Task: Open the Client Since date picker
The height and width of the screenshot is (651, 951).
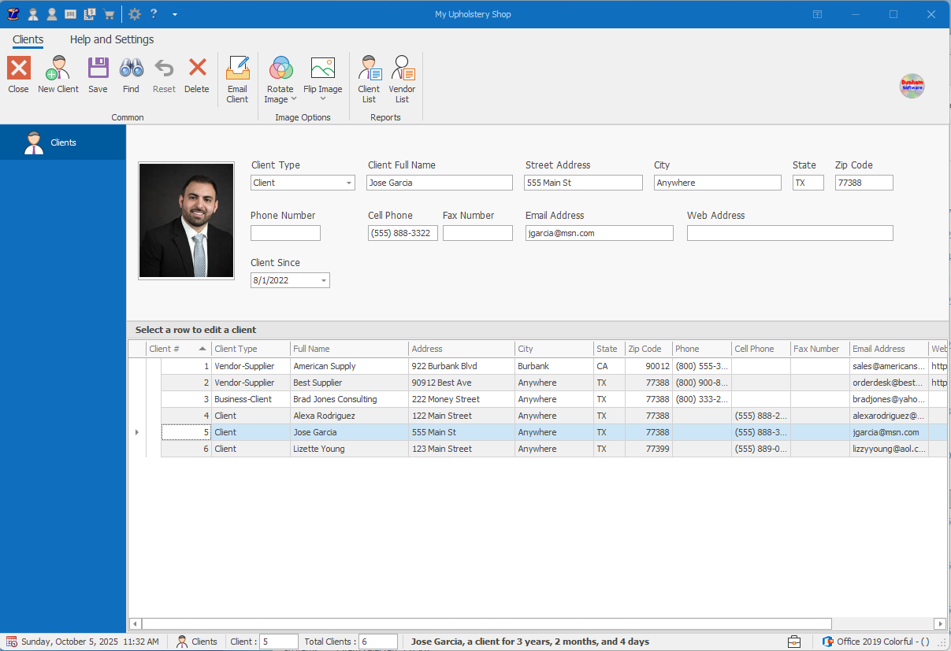Action: (x=323, y=280)
